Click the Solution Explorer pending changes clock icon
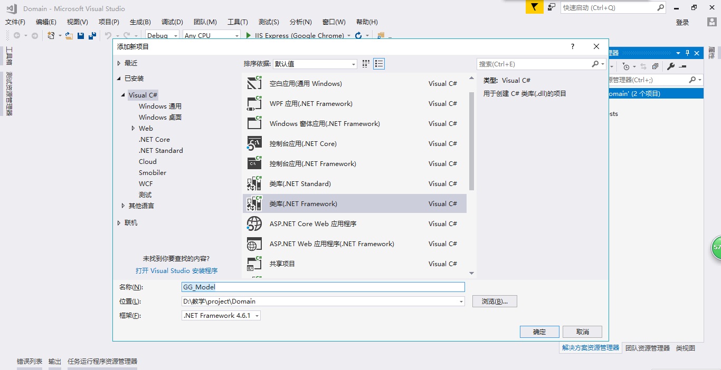This screenshot has height=370, width=721. [x=625, y=66]
